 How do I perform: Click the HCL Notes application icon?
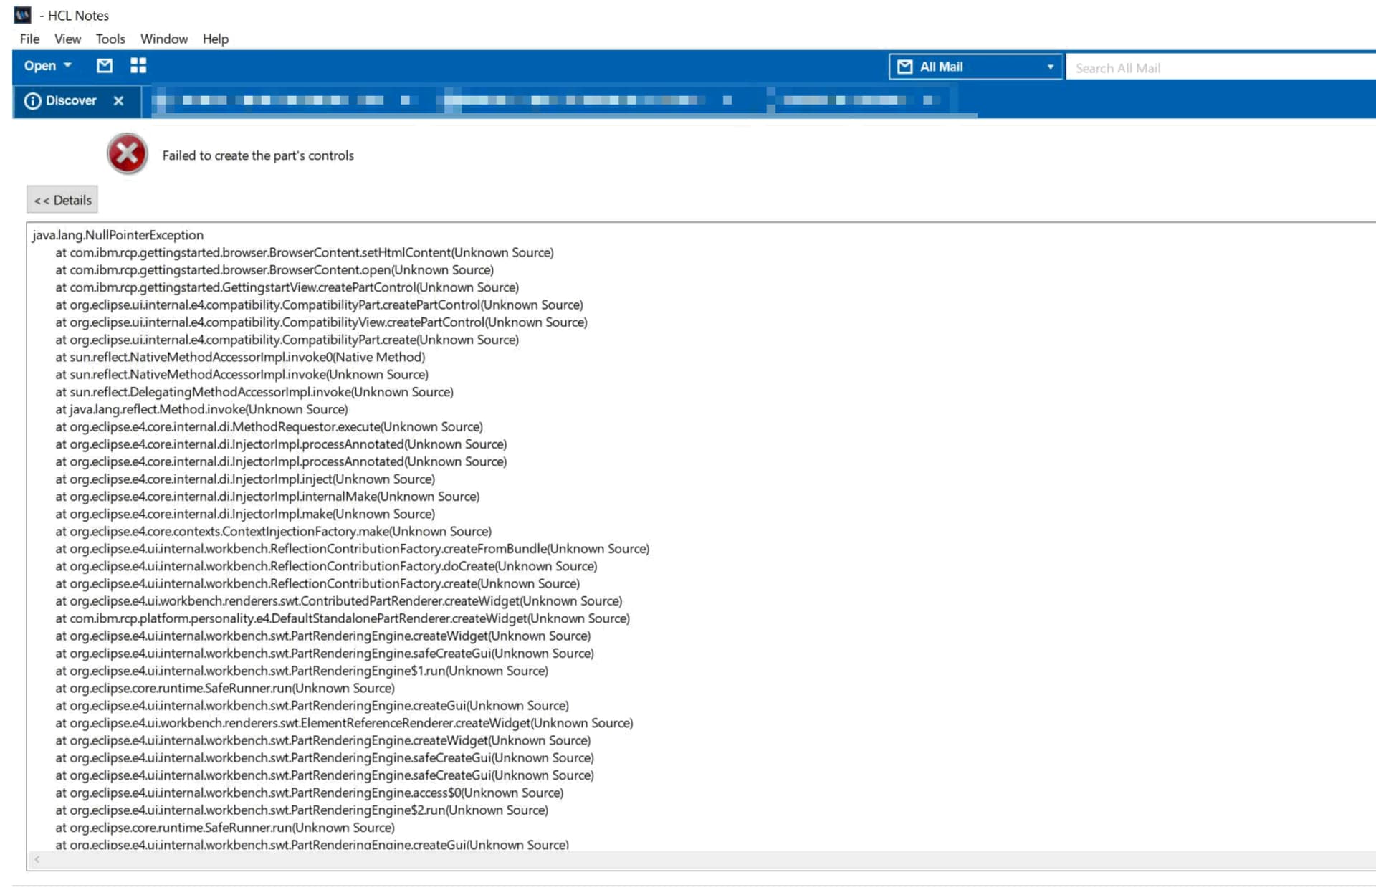[x=23, y=15]
